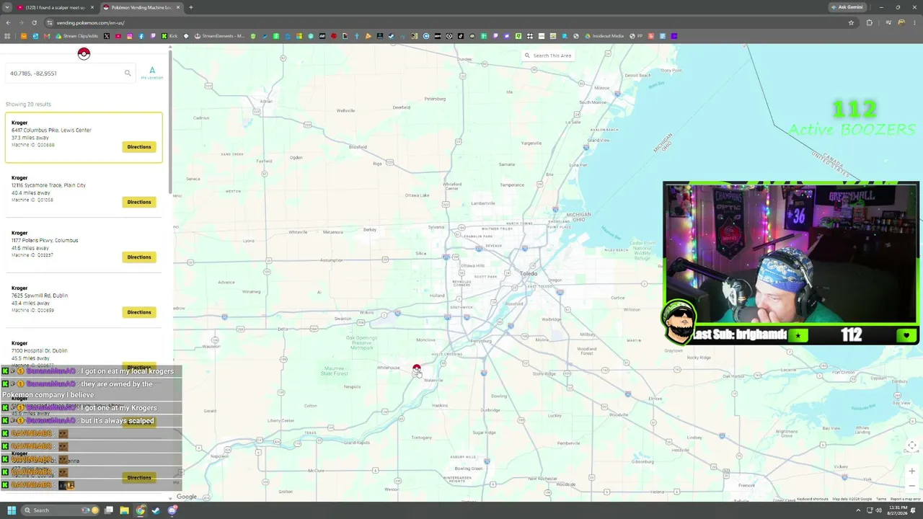Click the Toledo city label on the map

click(x=529, y=273)
